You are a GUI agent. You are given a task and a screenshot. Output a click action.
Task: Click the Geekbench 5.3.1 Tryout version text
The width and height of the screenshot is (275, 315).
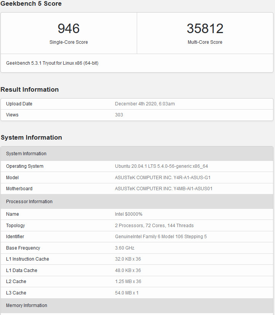pyautogui.click(x=52, y=63)
